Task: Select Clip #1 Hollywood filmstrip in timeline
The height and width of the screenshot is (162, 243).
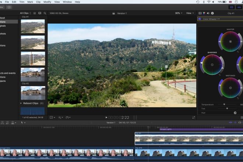Action: (x=189, y=138)
